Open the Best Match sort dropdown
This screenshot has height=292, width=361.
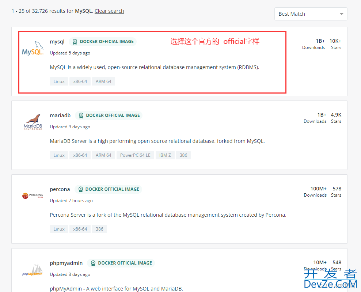click(x=311, y=14)
